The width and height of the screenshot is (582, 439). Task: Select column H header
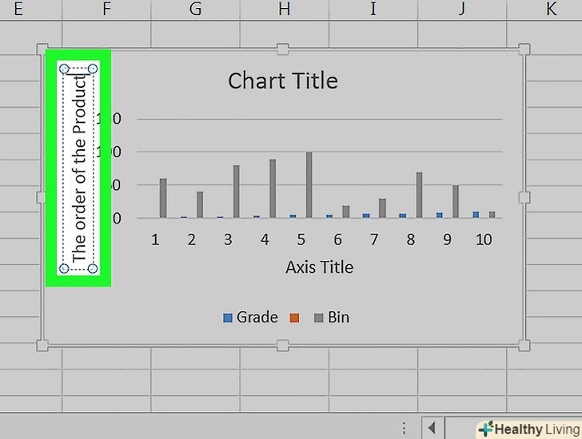(284, 10)
